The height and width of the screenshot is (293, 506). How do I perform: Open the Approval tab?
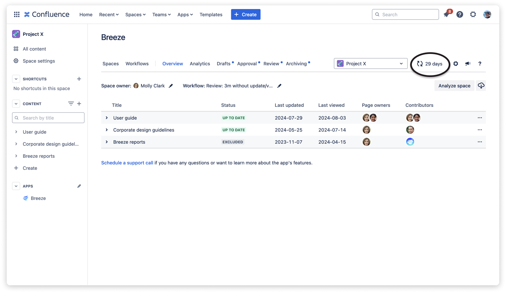pos(247,64)
